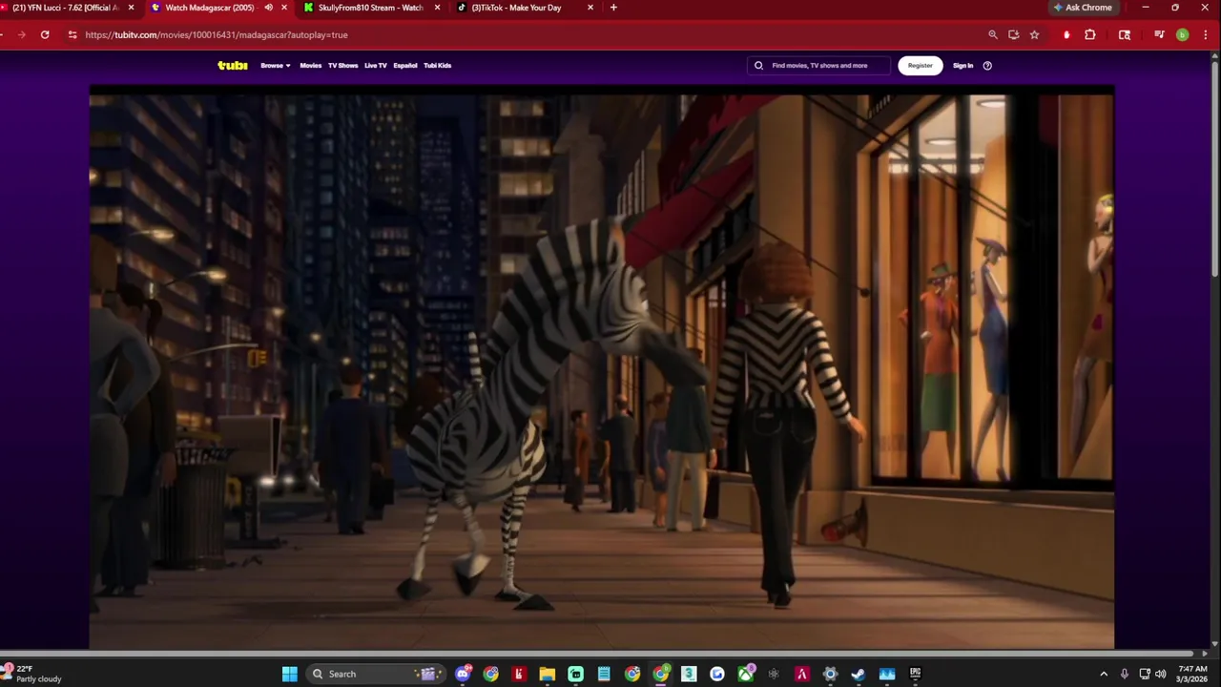The image size is (1221, 687).
Task: Open the volume speaker tray icon
Action: coord(1161,674)
